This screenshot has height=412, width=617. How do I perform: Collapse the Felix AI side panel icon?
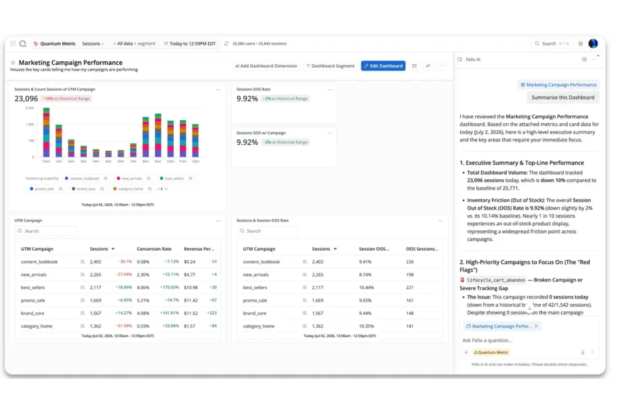click(x=460, y=59)
